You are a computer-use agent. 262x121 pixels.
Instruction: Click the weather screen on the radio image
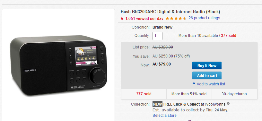(x=86, y=55)
